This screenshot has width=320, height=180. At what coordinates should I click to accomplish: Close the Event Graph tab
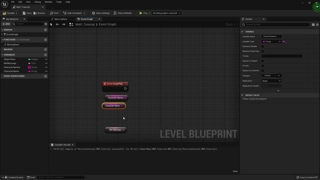click(99, 19)
